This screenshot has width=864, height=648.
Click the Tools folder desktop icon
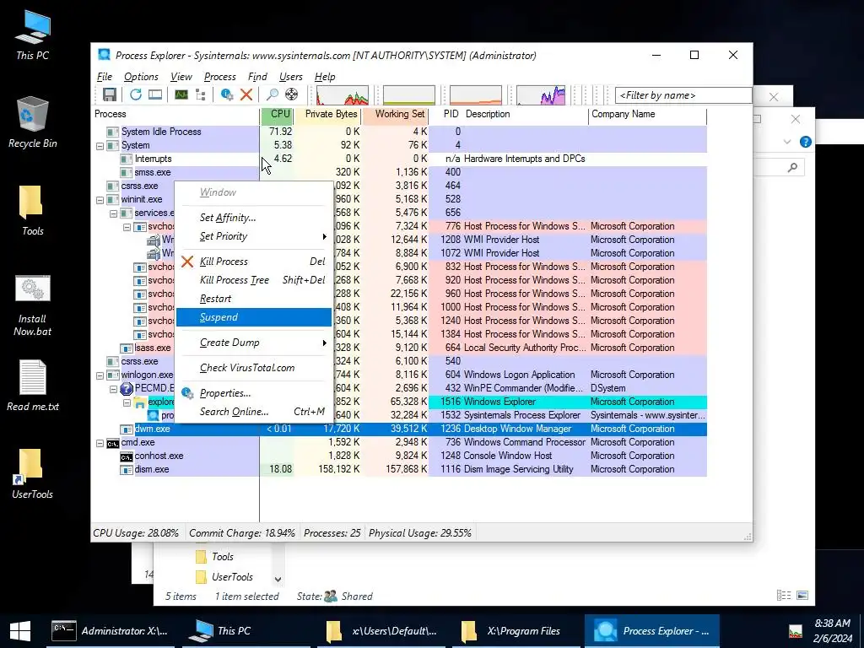[x=33, y=211]
